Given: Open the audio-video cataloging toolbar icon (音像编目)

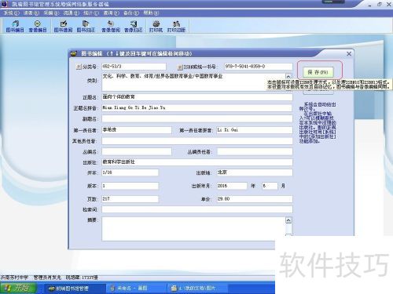Looking at the screenshot, I should pos(38,27).
